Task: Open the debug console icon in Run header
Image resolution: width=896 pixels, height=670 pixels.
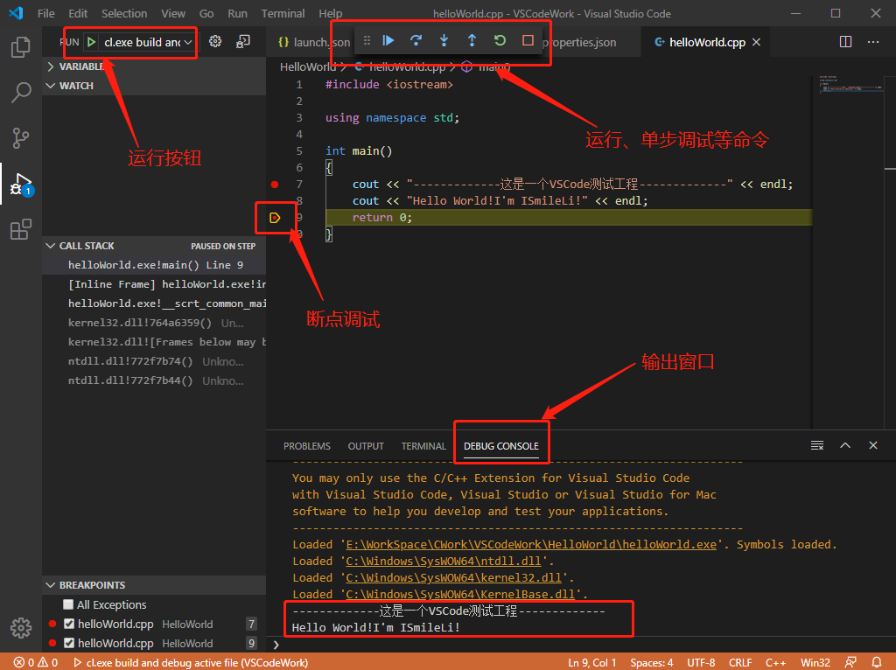Action: pos(243,41)
